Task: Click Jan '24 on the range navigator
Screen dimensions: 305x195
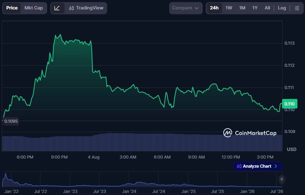Action: [129, 192]
